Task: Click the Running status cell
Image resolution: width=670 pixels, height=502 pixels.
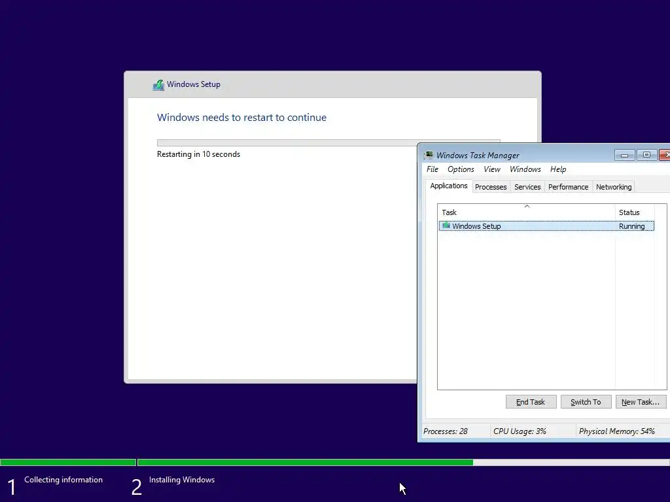Action: [x=631, y=226]
